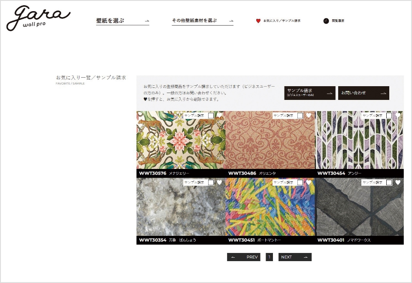Click the browsing history clock icon
The width and height of the screenshot is (412, 283).
point(326,21)
